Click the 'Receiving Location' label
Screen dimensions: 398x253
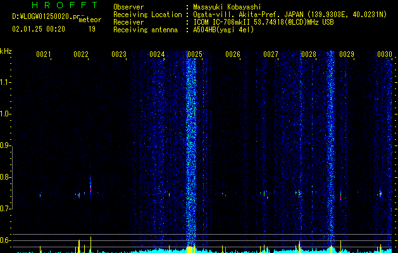[147, 15]
